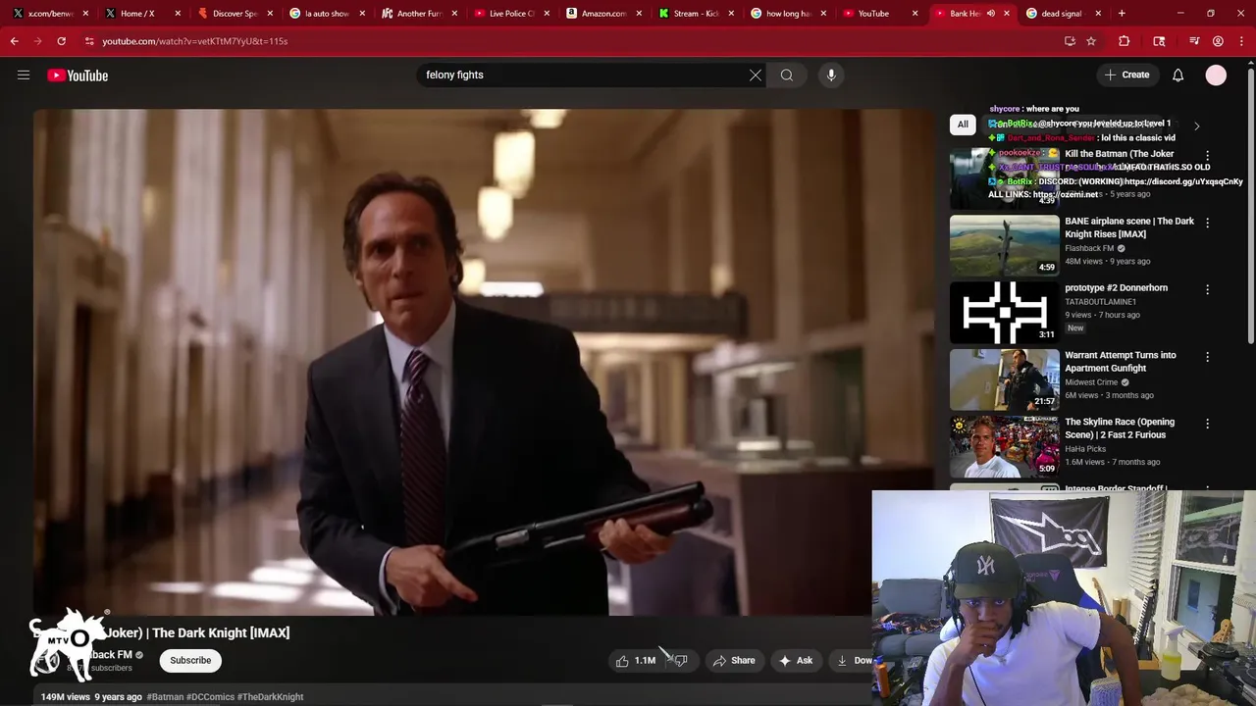Open options for Warrant Attempt video

pyautogui.click(x=1207, y=357)
